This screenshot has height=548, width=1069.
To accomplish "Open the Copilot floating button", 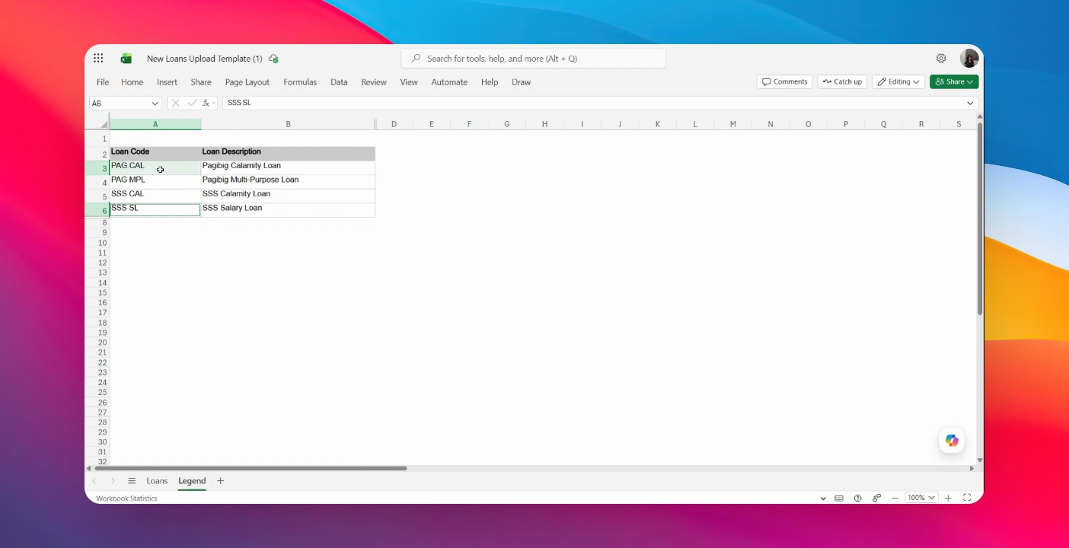I will coord(952,441).
